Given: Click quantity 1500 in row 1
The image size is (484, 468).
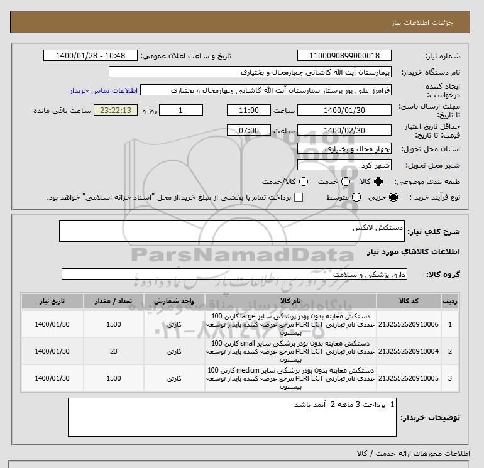Looking at the screenshot, I should tap(114, 324).
